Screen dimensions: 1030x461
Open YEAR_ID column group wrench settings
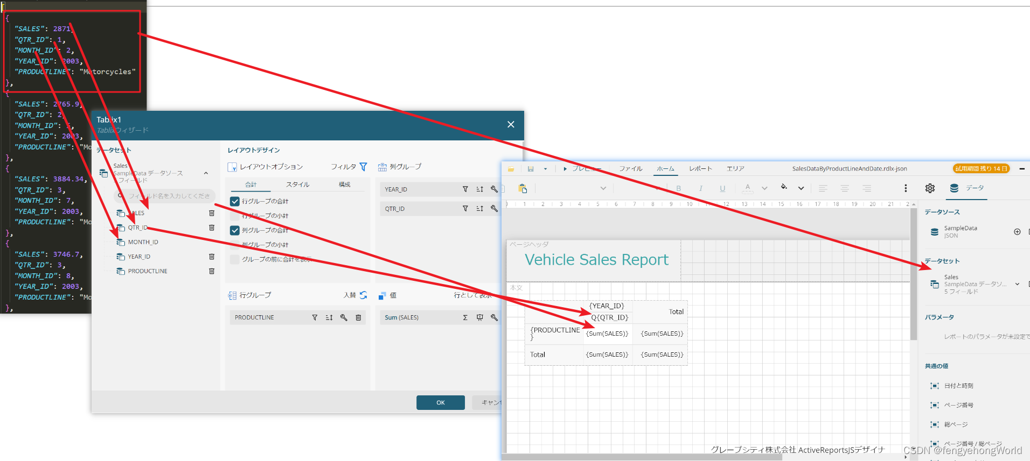[494, 189]
